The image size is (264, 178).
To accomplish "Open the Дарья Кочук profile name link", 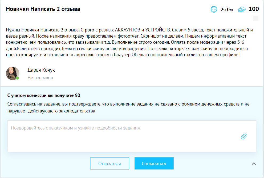I will (41, 70).
